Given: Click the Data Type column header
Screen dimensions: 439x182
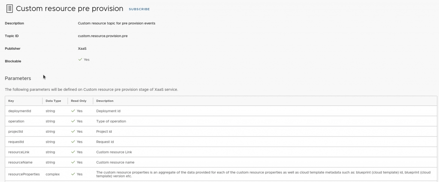Looking at the screenshot, I should [x=53, y=101].
